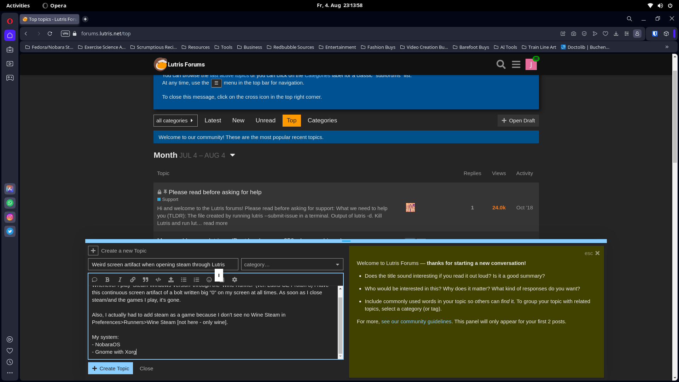Screen dimensions: 679x382
Task: Add blockquote with quote icon
Action: coord(145,279)
